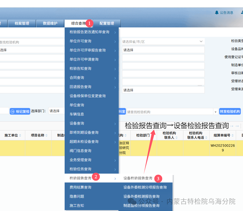Click the first-page pagination icon near the results table
Viewport: 243px width, 211px height.
[232, 126]
